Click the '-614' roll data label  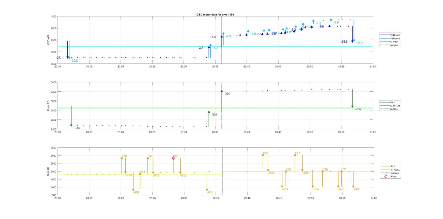[285, 189]
